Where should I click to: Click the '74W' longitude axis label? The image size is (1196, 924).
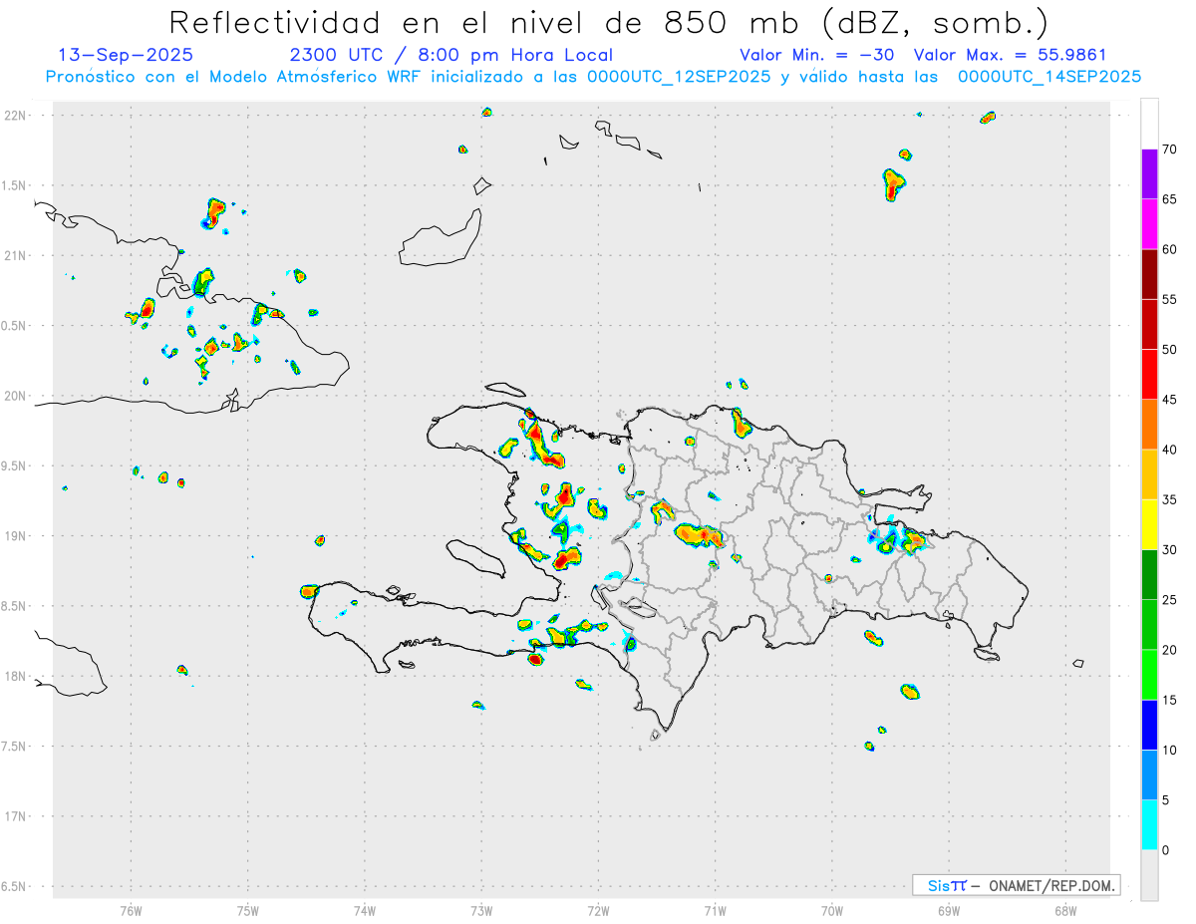pyautogui.click(x=364, y=910)
